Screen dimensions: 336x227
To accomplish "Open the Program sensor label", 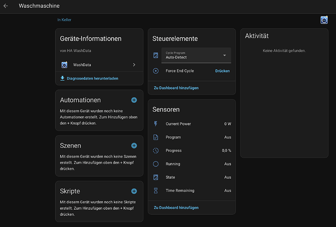I will pos(173,137).
